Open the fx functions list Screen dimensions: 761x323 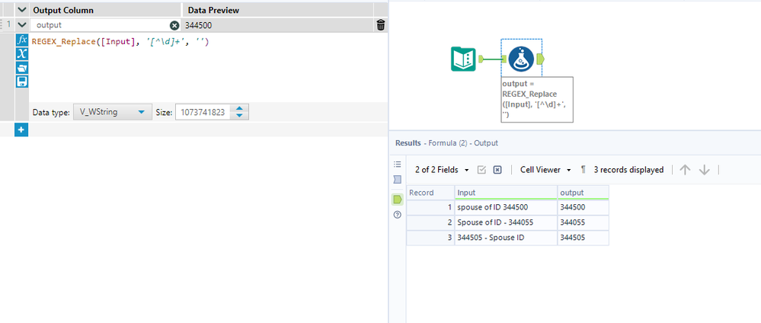click(22, 40)
